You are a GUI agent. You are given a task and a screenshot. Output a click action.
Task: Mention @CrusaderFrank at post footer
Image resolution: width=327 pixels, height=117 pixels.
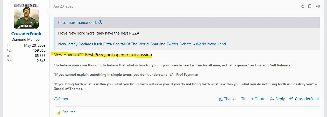click(304, 99)
